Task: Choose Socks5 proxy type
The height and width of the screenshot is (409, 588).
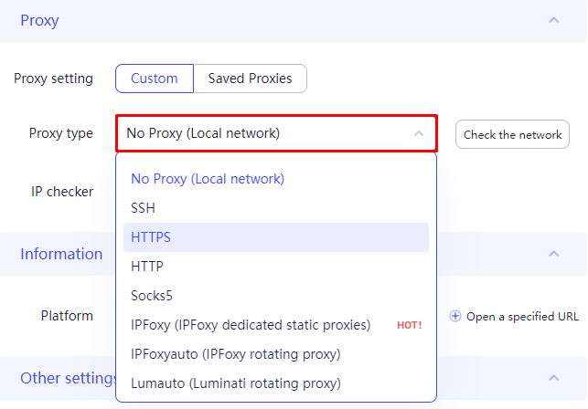Action: coord(276,296)
